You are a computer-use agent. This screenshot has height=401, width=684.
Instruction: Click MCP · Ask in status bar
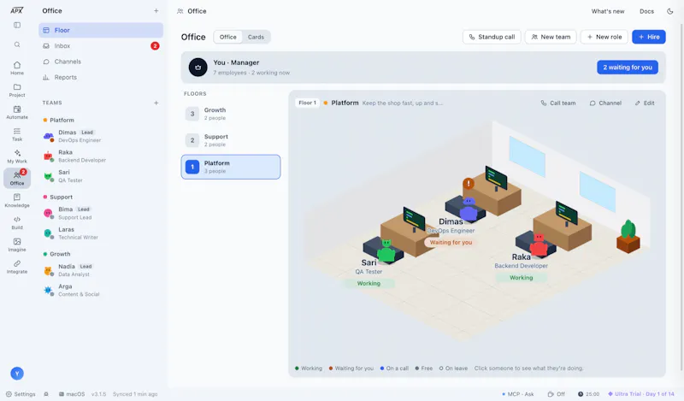(518, 394)
